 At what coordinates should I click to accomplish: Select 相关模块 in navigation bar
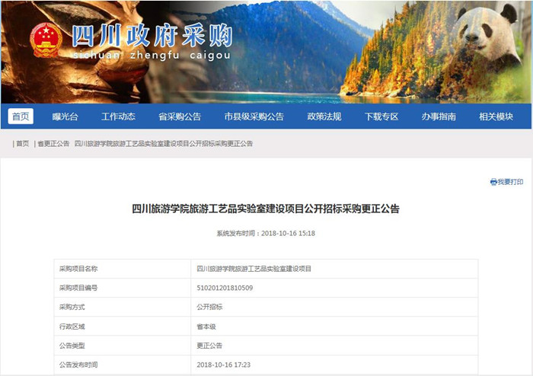[x=496, y=116]
